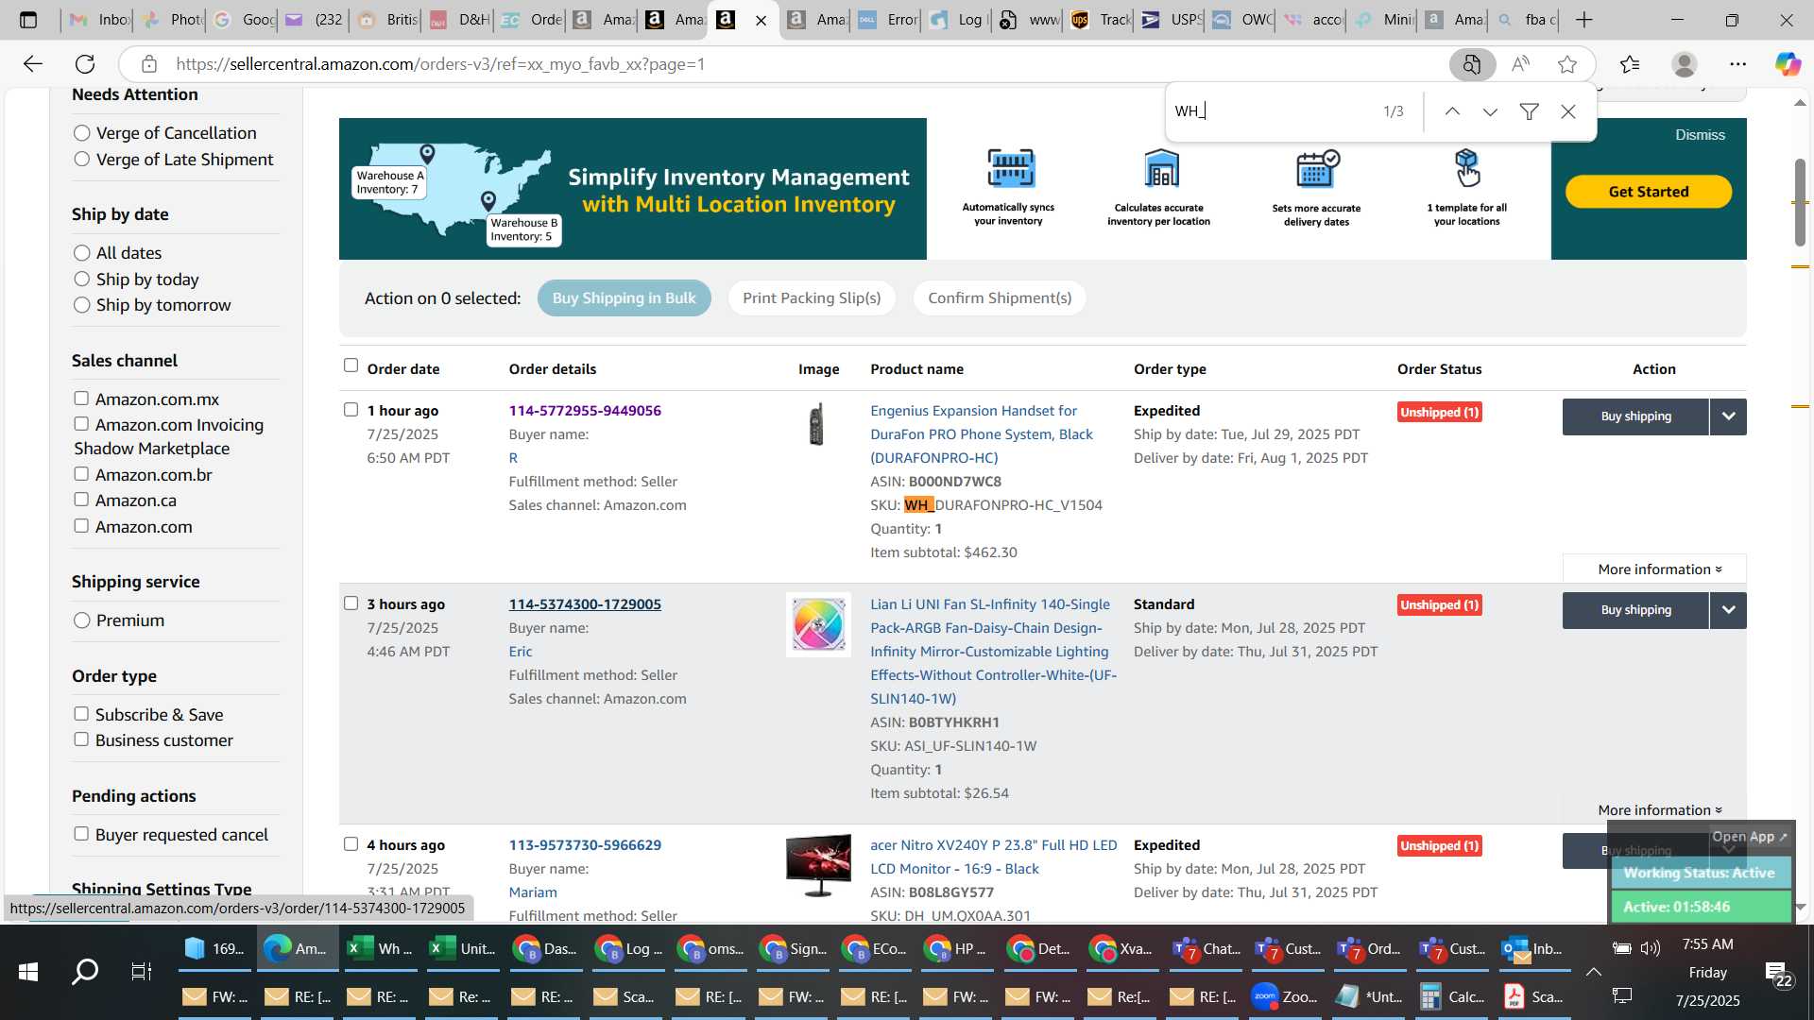Click Print Packing Slip(s) button
Screen dimensions: 1814x1020
[812, 298]
